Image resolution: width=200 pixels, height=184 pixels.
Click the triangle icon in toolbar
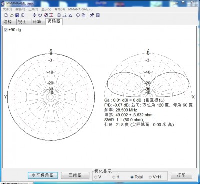pyautogui.click(x=70, y=15)
